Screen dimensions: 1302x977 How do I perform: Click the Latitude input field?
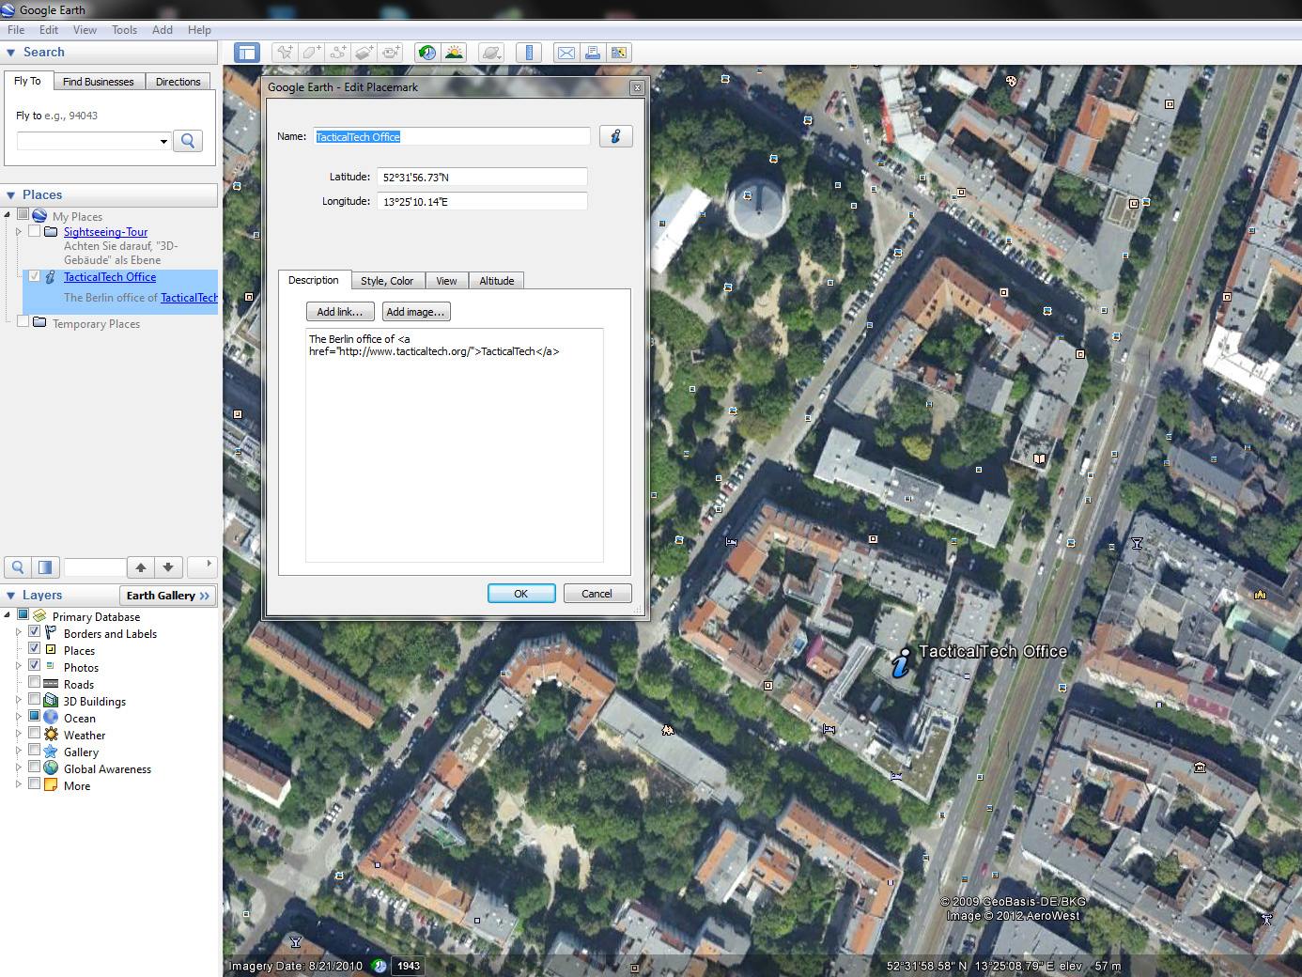click(x=482, y=177)
